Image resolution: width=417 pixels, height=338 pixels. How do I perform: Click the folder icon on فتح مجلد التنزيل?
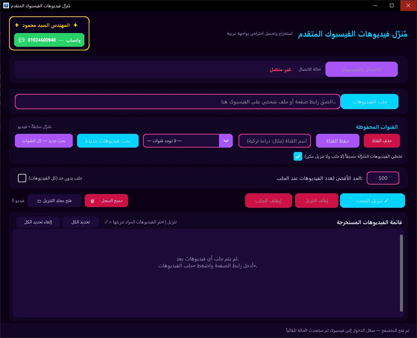tap(39, 201)
